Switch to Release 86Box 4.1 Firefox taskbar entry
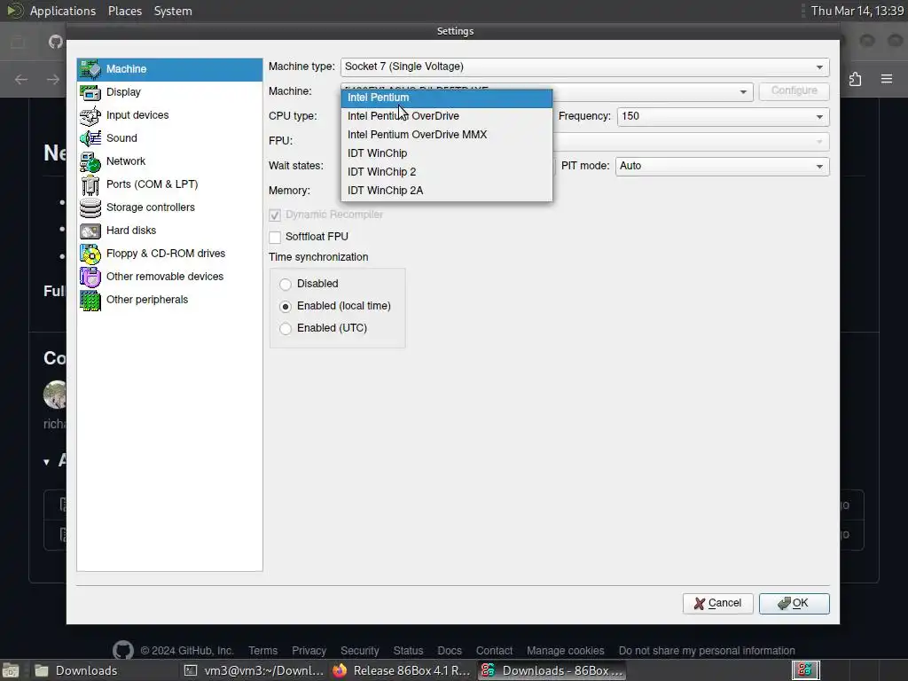The width and height of the screenshot is (908, 681). pyautogui.click(x=402, y=670)
